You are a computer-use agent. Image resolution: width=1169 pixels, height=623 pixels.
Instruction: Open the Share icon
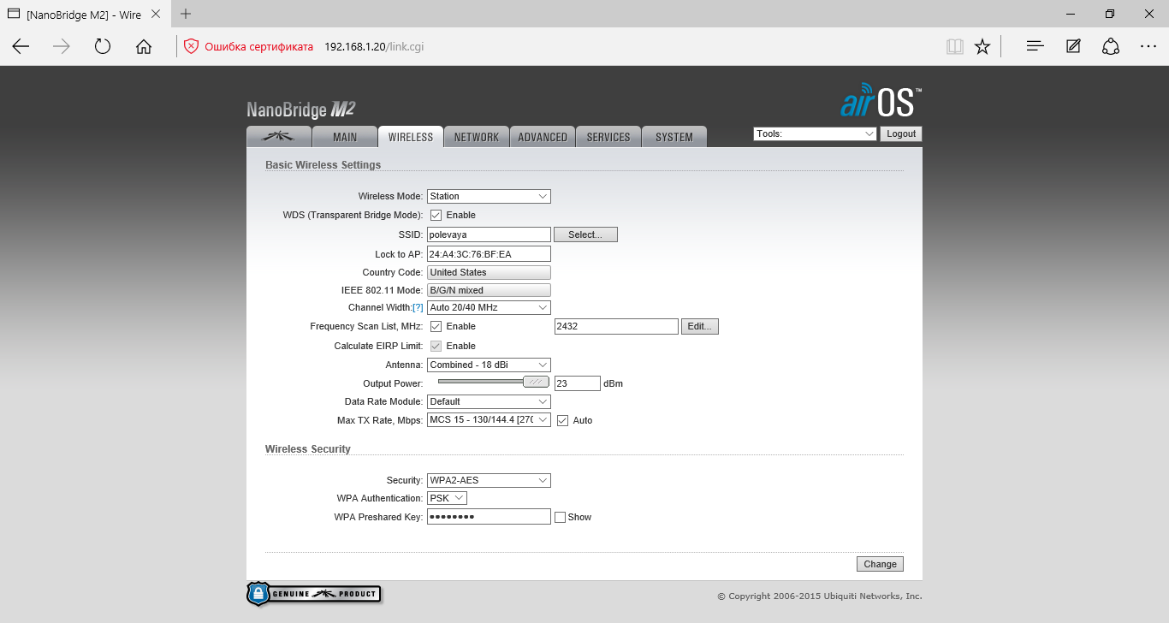coord(1111,46)
